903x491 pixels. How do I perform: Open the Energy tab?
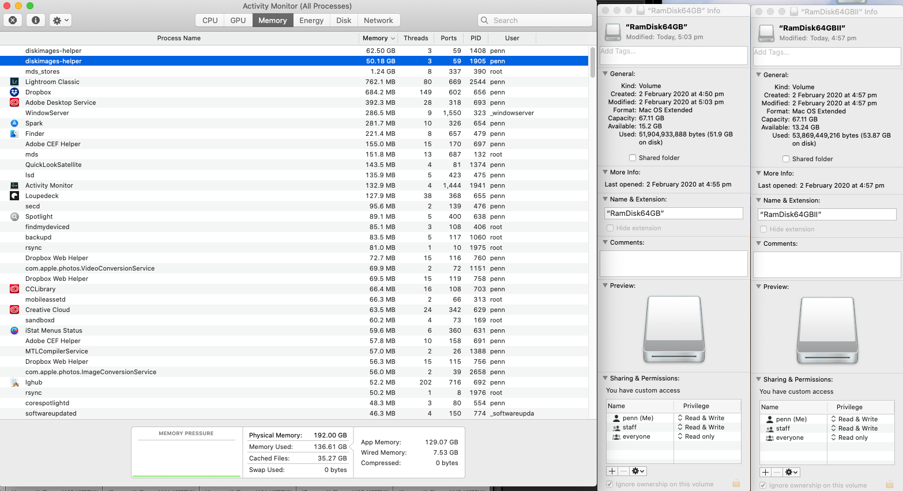(311, 20)
